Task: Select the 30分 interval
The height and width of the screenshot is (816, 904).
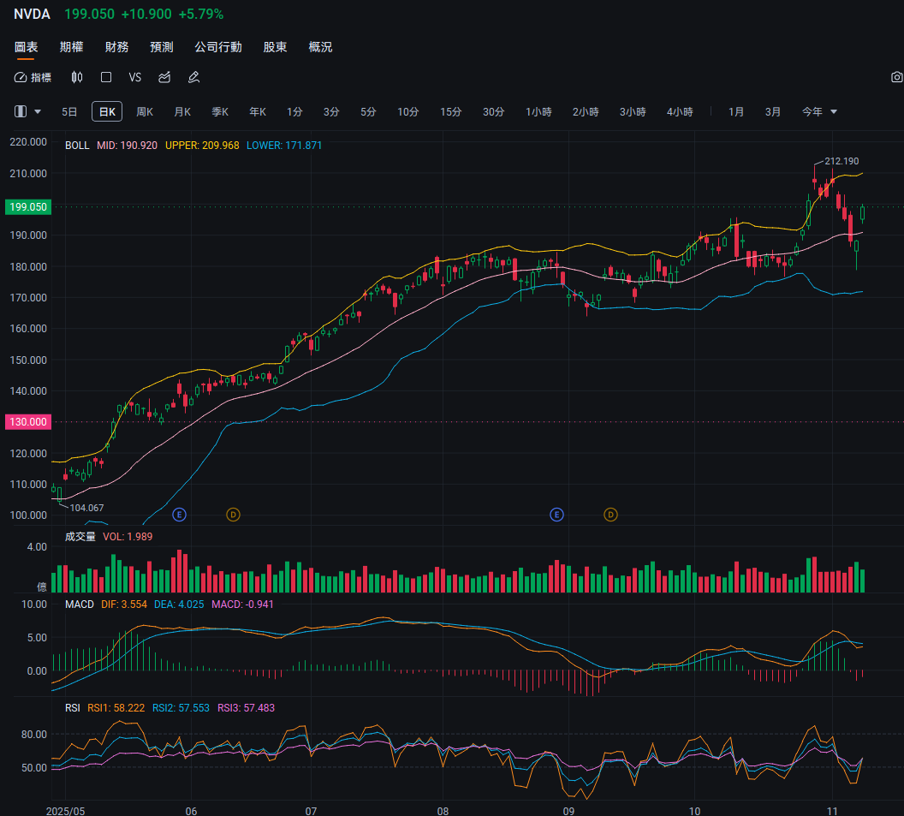Action: coord(493,112)
